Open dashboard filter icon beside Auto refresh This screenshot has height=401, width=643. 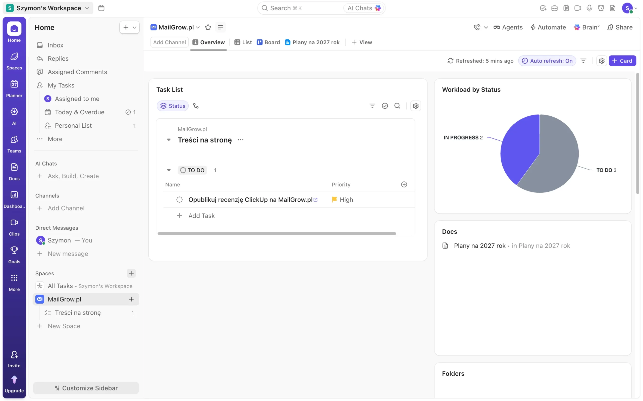(583, 61)
